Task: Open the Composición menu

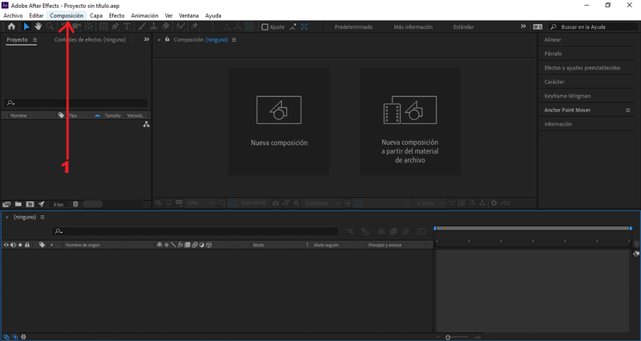Action: tap(67, 15)
